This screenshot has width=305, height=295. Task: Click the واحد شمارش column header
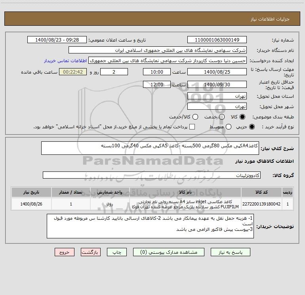click(x=110, y=192)
